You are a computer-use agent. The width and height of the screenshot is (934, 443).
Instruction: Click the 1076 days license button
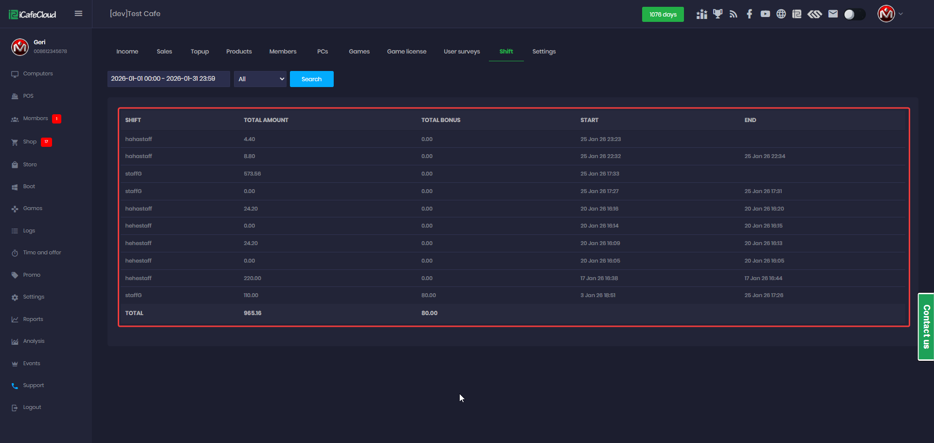coord(663,15)
